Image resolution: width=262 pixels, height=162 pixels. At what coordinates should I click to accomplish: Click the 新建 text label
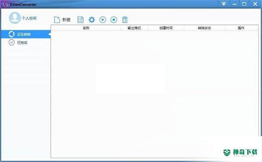pos(66,20)
